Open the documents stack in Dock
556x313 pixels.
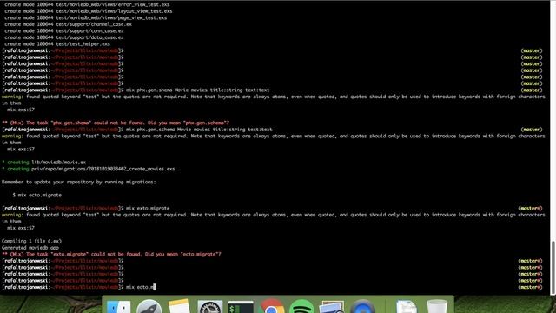click(x=407, y=307)
